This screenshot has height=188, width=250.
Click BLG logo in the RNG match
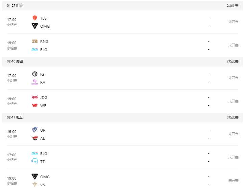34,50
